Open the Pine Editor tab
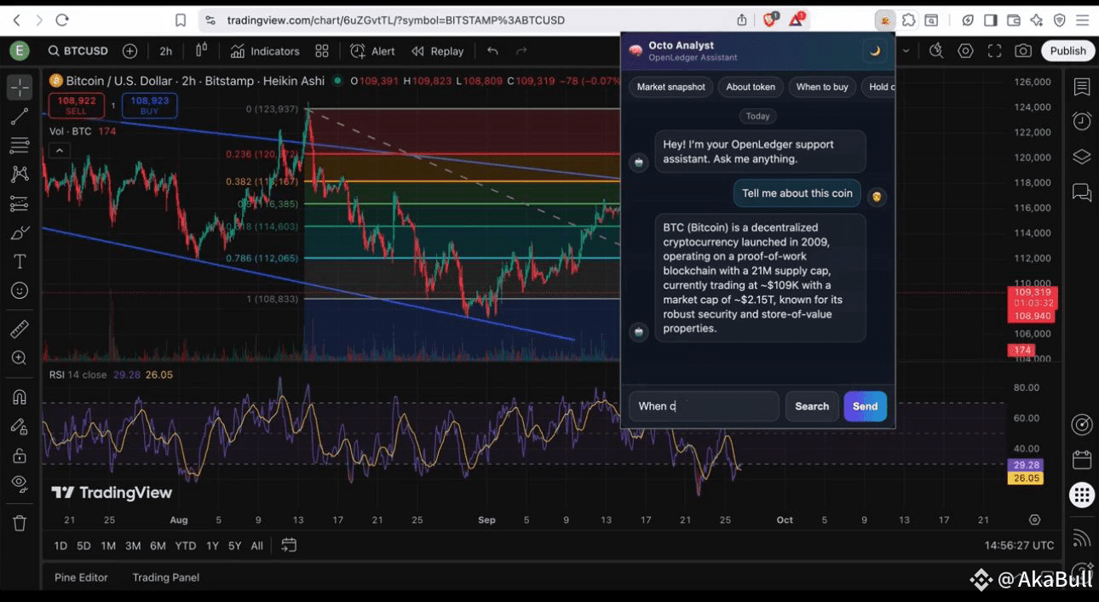Viewport: 1099px width, 602px height. 81,577
